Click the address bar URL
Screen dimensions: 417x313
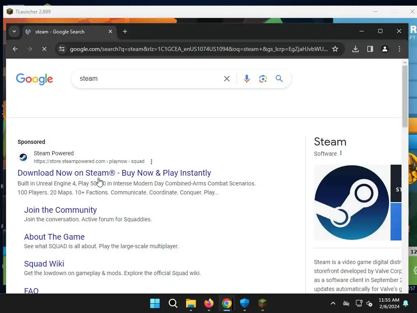coord(198,49)
